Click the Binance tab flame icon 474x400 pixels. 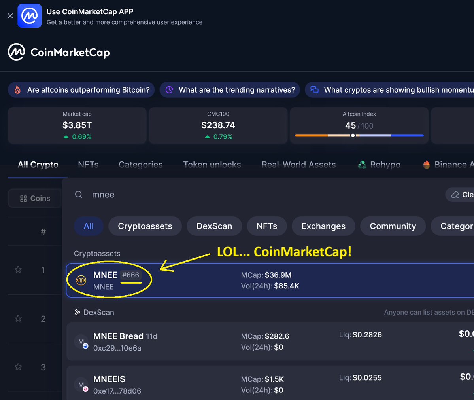[426, 165]
